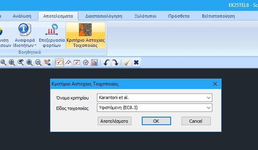Close the Κριτήριο Αστοχίας Τοιχοποιίας dialog
Screen dimensions: 258x150
click(x=215, y=84)
